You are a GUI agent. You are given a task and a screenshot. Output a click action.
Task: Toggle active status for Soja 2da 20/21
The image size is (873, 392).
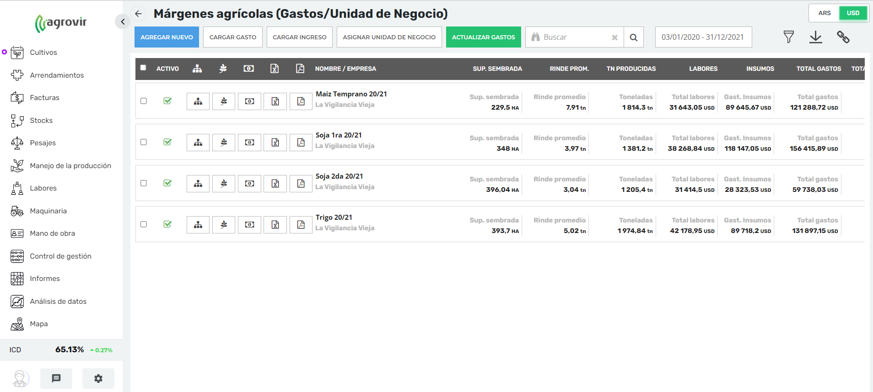coord(167,183)
